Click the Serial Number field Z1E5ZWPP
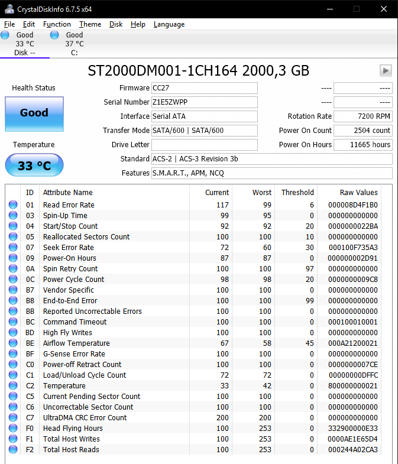Screen dimensions: 398x464 click(205, 102)
